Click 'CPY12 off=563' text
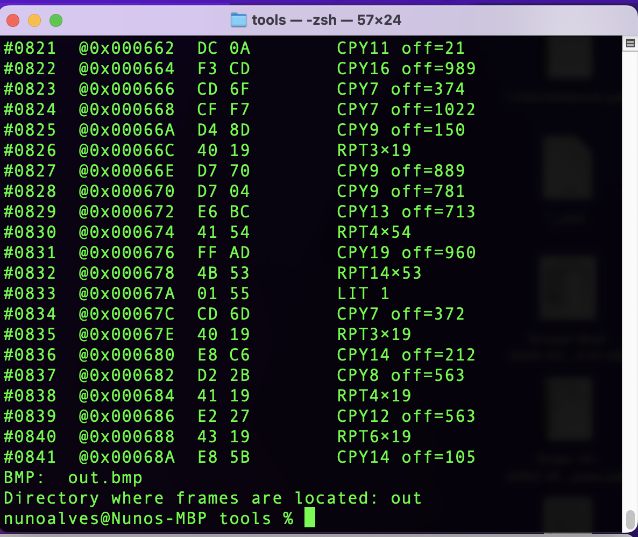638x537 pixels. (x=406, y=416)
